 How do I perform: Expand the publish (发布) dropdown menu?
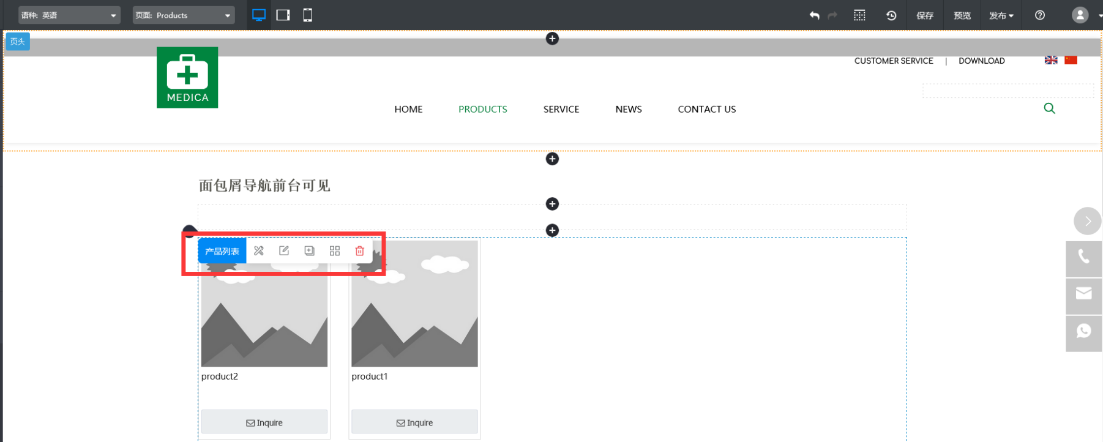(x=1001, y=15)
